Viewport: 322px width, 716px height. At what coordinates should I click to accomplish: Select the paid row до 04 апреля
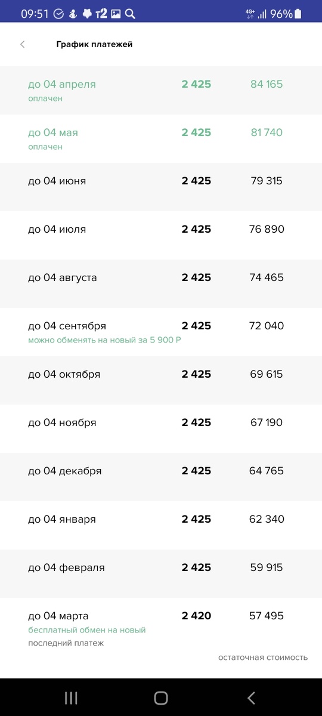161,90
